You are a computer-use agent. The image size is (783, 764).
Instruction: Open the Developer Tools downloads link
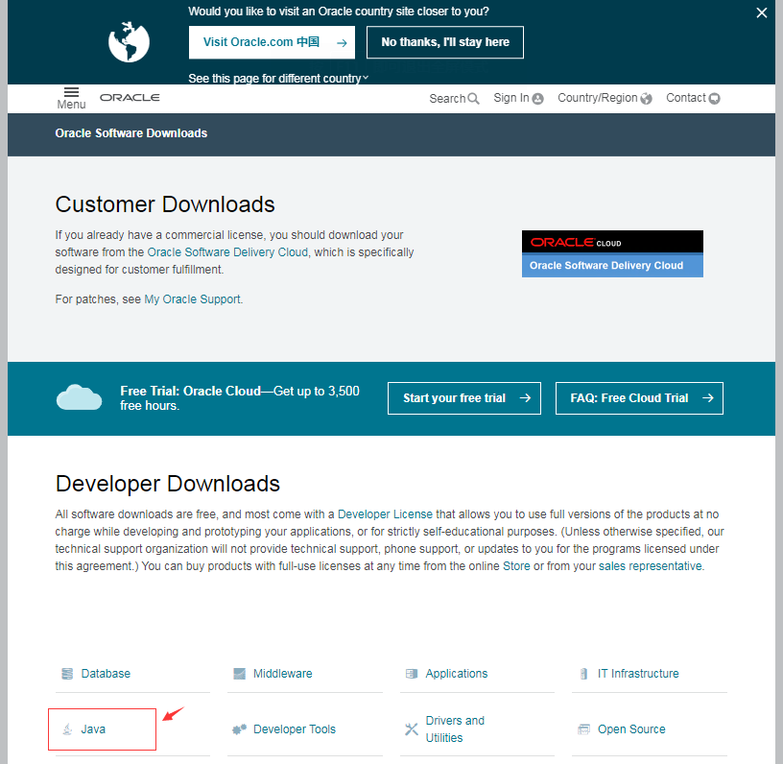[x=295, y=729]
